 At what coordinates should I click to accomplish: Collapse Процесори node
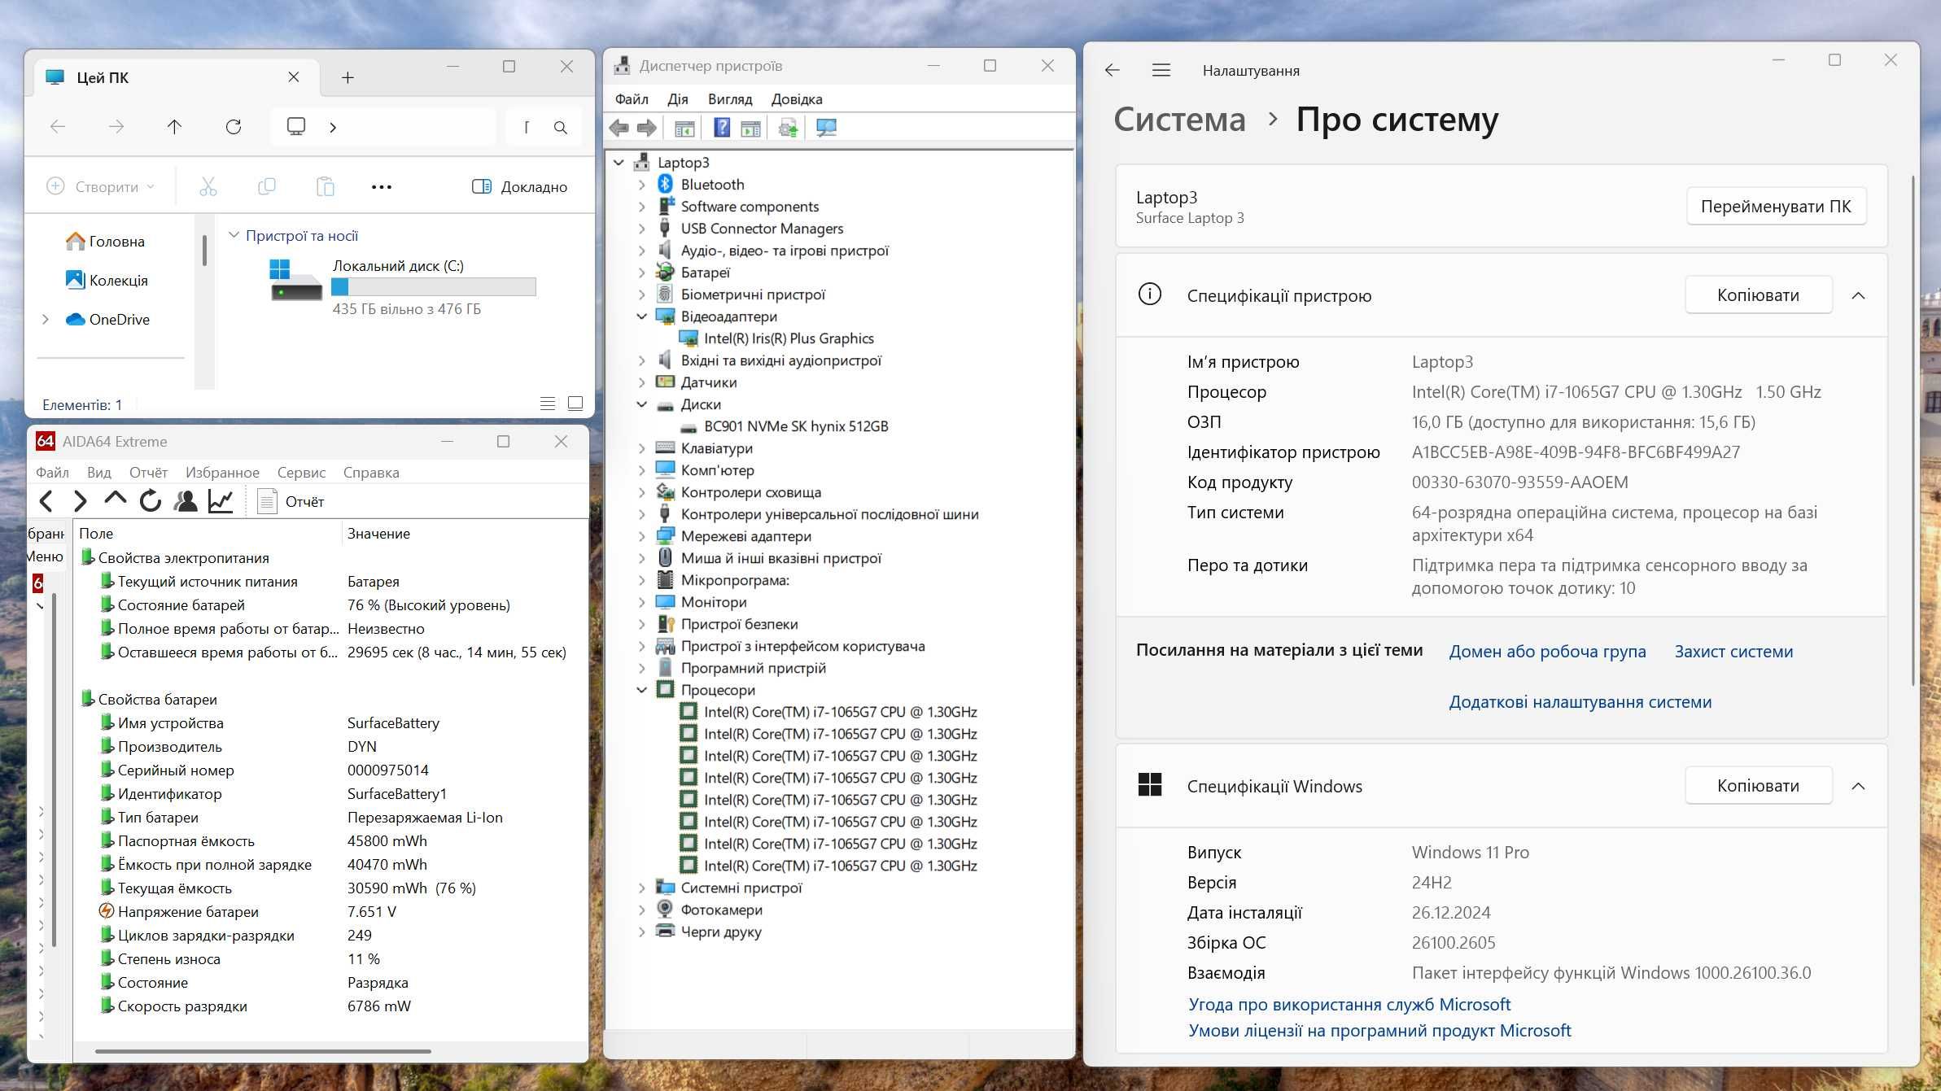point(642,690)
